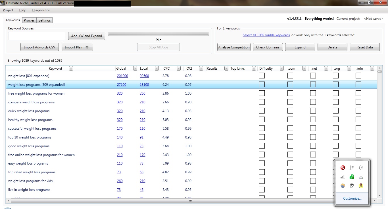388x209 pixels.
Task: Tick Difficulty checkbox for healthy weight loss programs
Action: 262,120
